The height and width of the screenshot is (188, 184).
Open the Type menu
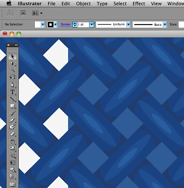102,4
